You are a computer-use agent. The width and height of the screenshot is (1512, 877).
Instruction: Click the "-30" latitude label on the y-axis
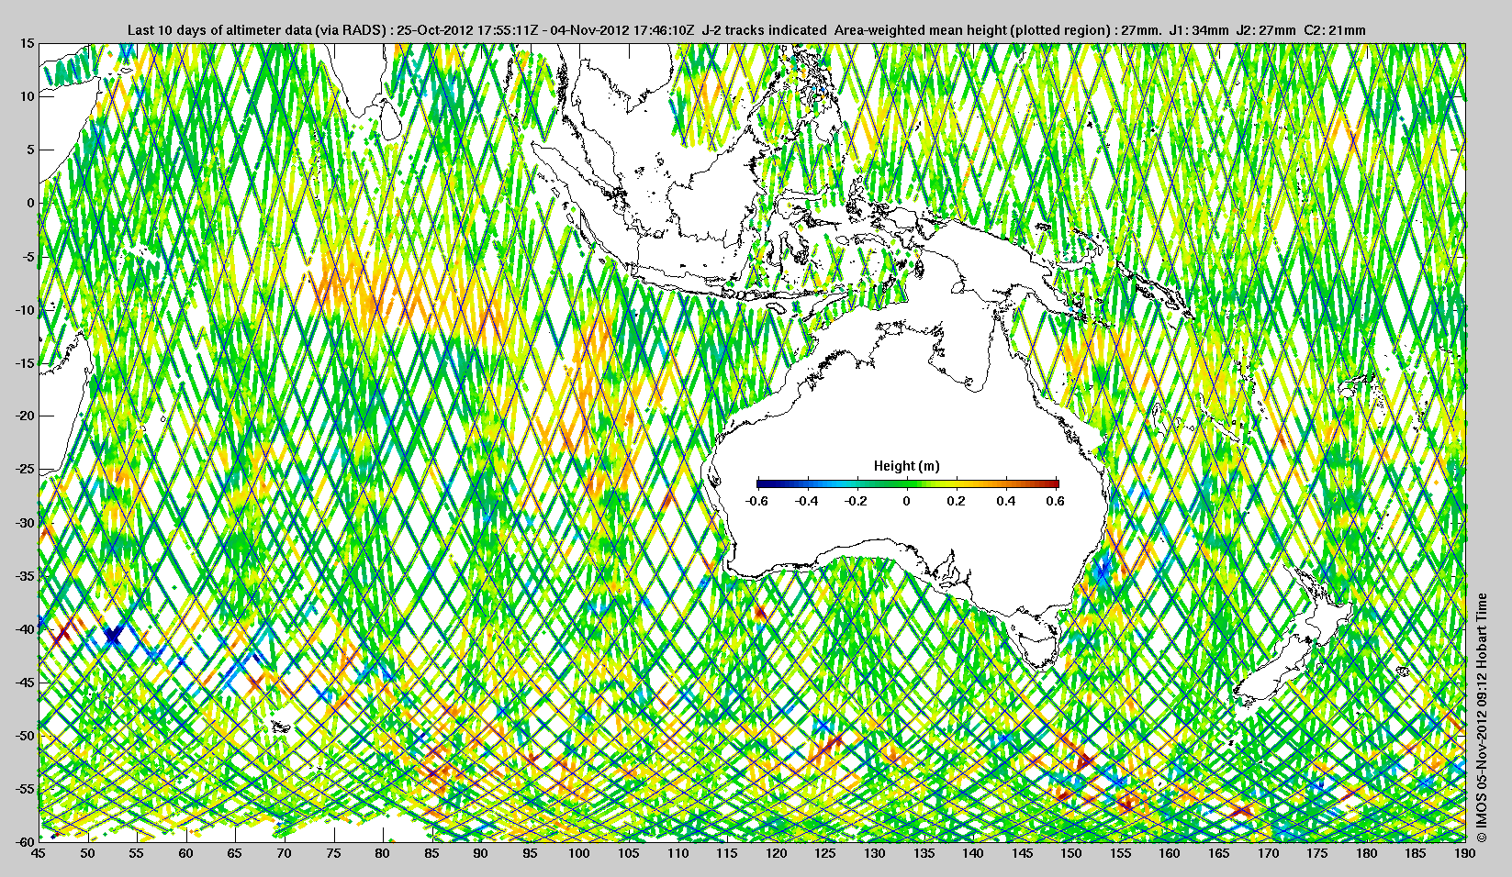25,523
